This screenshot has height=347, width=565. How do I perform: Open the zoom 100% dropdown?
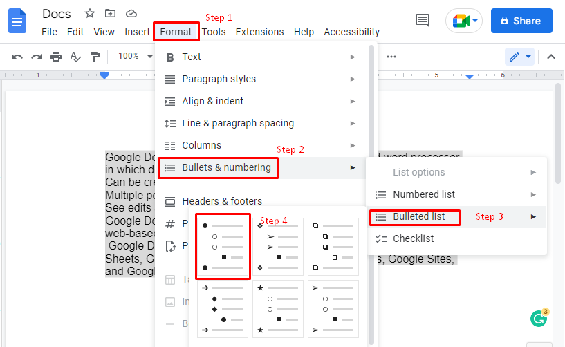click(x=136, y=56)
